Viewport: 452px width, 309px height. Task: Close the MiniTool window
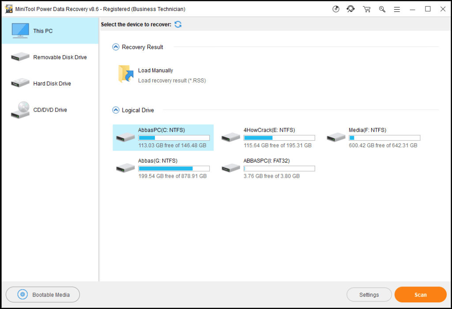point(443,9)
